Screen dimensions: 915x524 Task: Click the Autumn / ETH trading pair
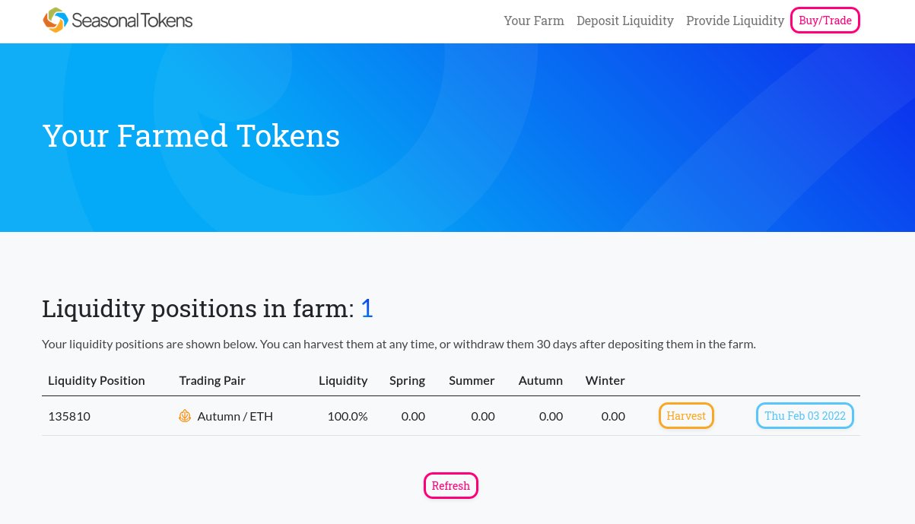point(235,416)
